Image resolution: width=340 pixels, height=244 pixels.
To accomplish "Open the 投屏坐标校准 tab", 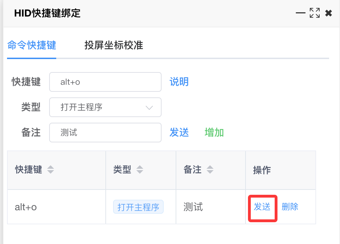I will (x=113, y=45).
